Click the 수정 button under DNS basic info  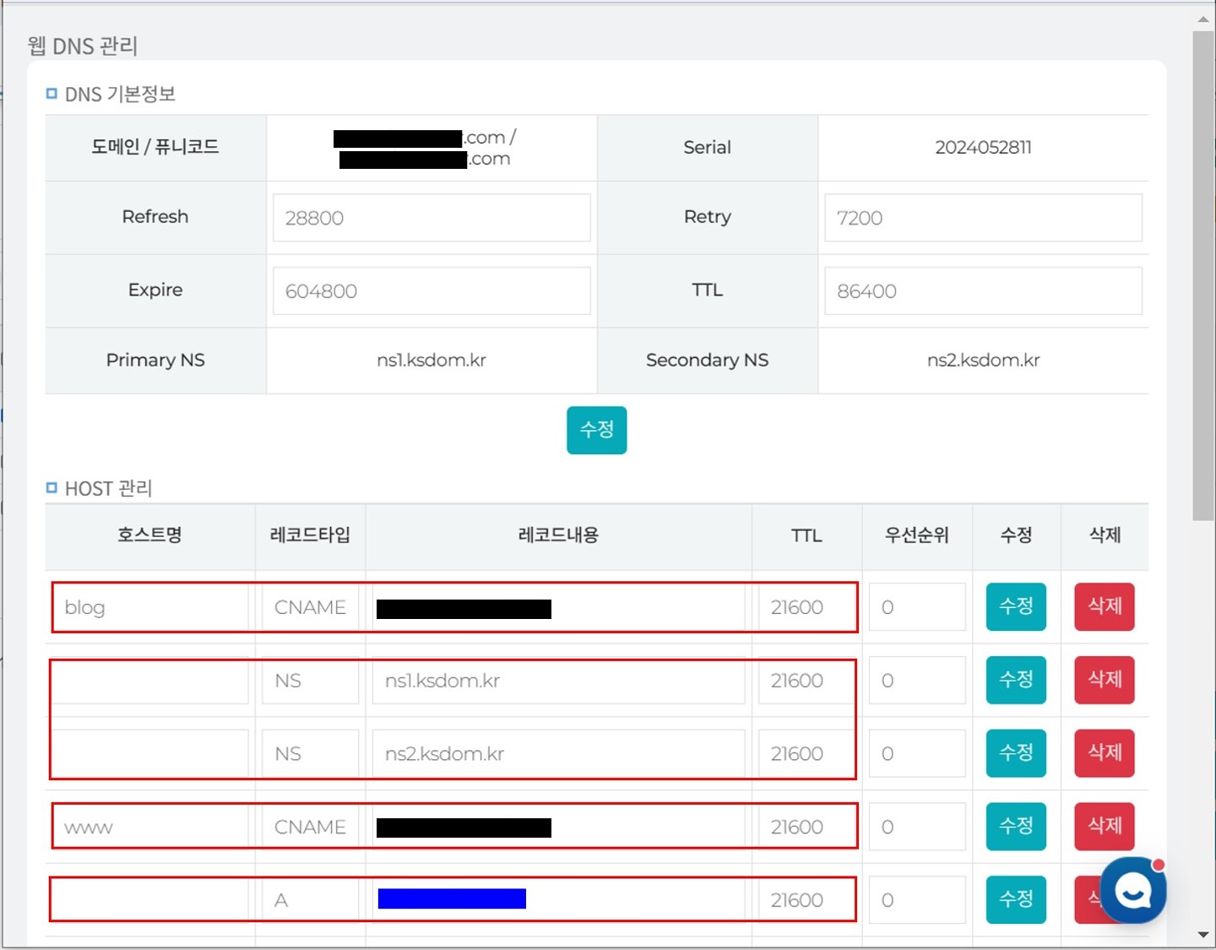coord(597,430)
